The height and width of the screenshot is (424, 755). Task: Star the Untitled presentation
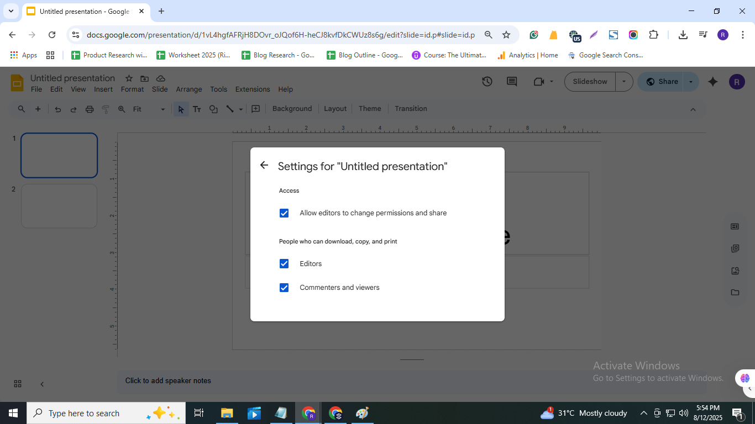coord(129,78)
